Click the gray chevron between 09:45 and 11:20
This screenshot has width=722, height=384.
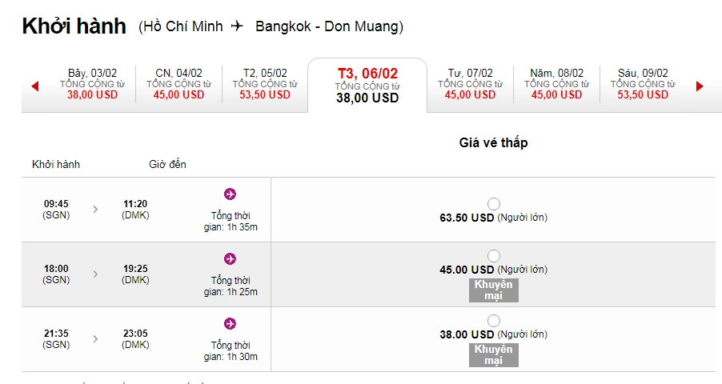click(95, 209)
